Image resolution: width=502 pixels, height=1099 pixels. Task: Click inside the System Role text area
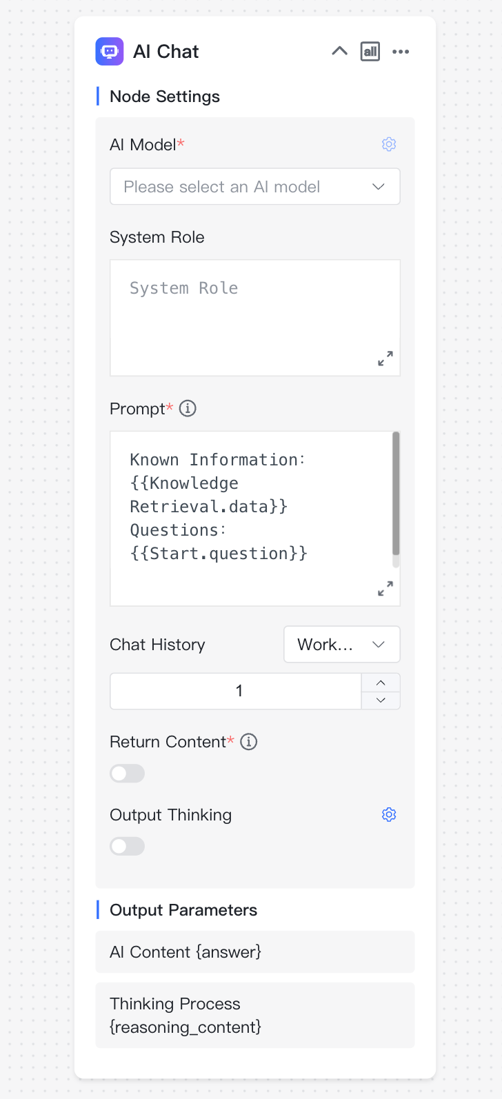click(x=255, y=318)
